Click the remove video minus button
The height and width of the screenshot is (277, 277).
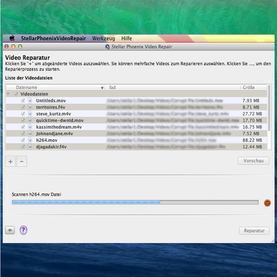22,161
